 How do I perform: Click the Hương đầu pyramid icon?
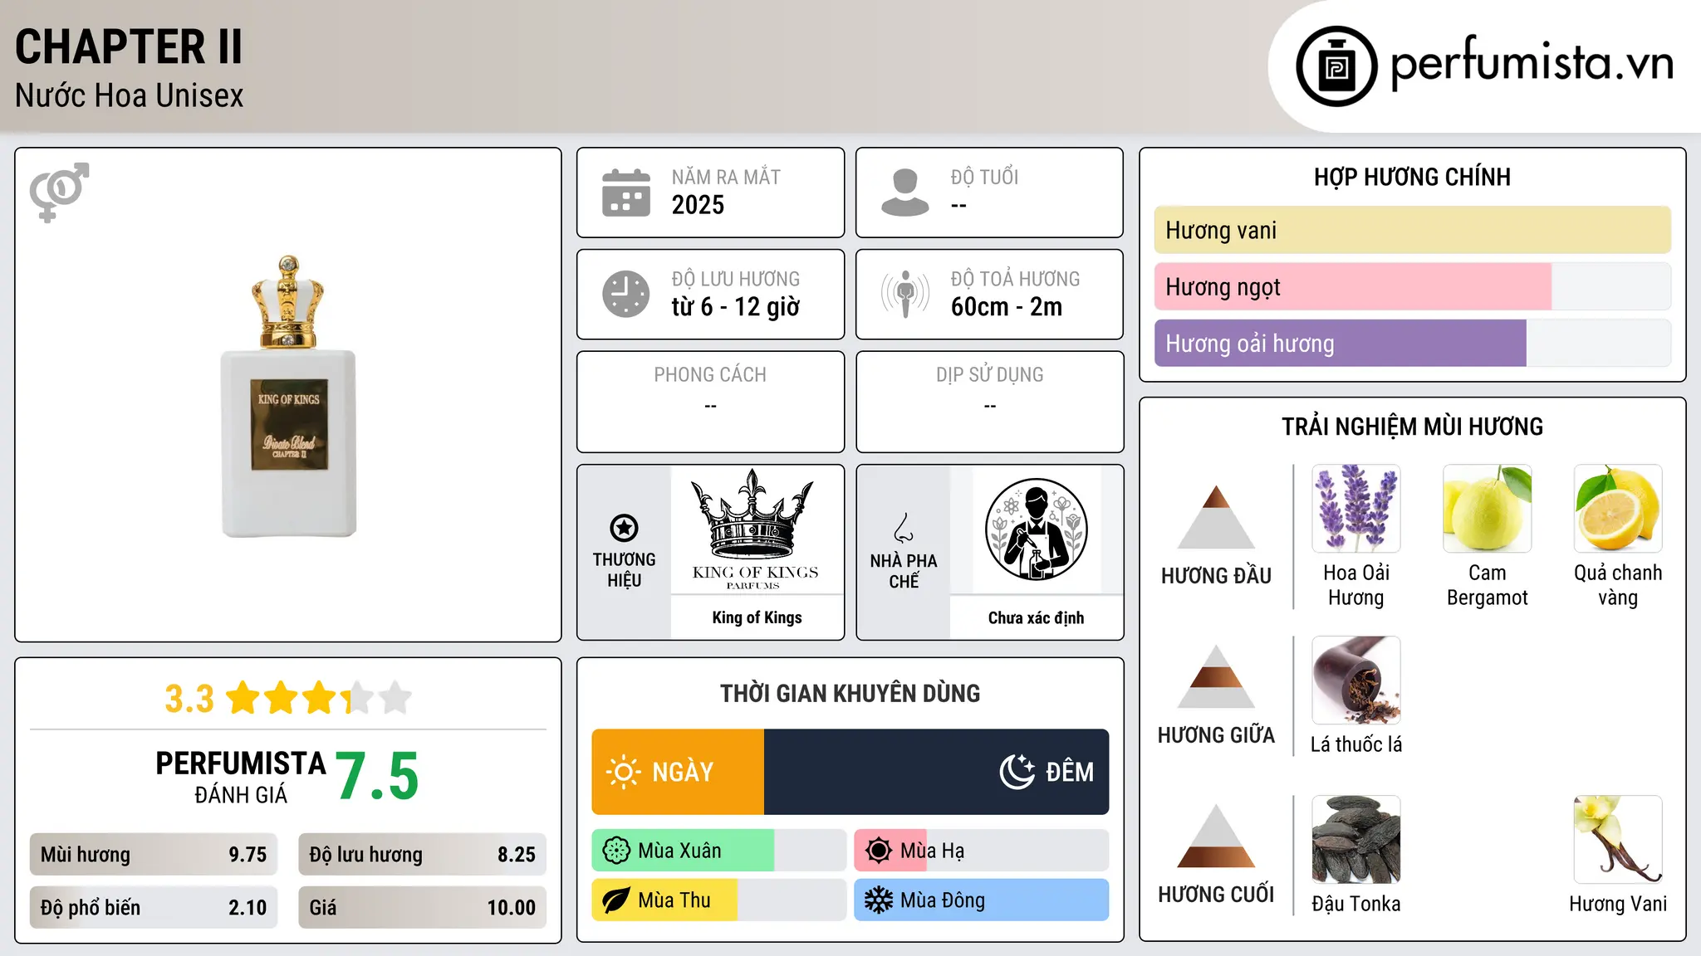[1216, 517]
